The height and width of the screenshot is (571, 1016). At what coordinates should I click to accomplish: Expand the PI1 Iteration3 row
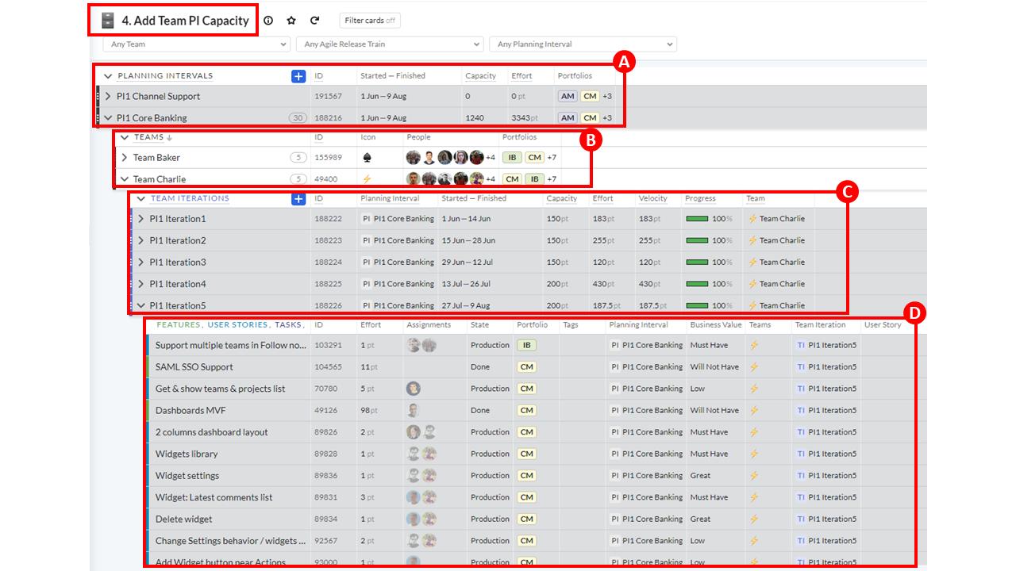(141, 262)
